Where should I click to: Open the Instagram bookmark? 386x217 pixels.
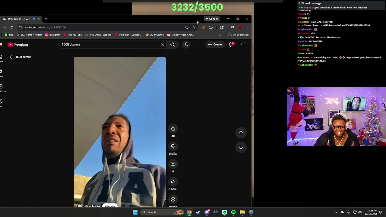(x=52, y=35)
